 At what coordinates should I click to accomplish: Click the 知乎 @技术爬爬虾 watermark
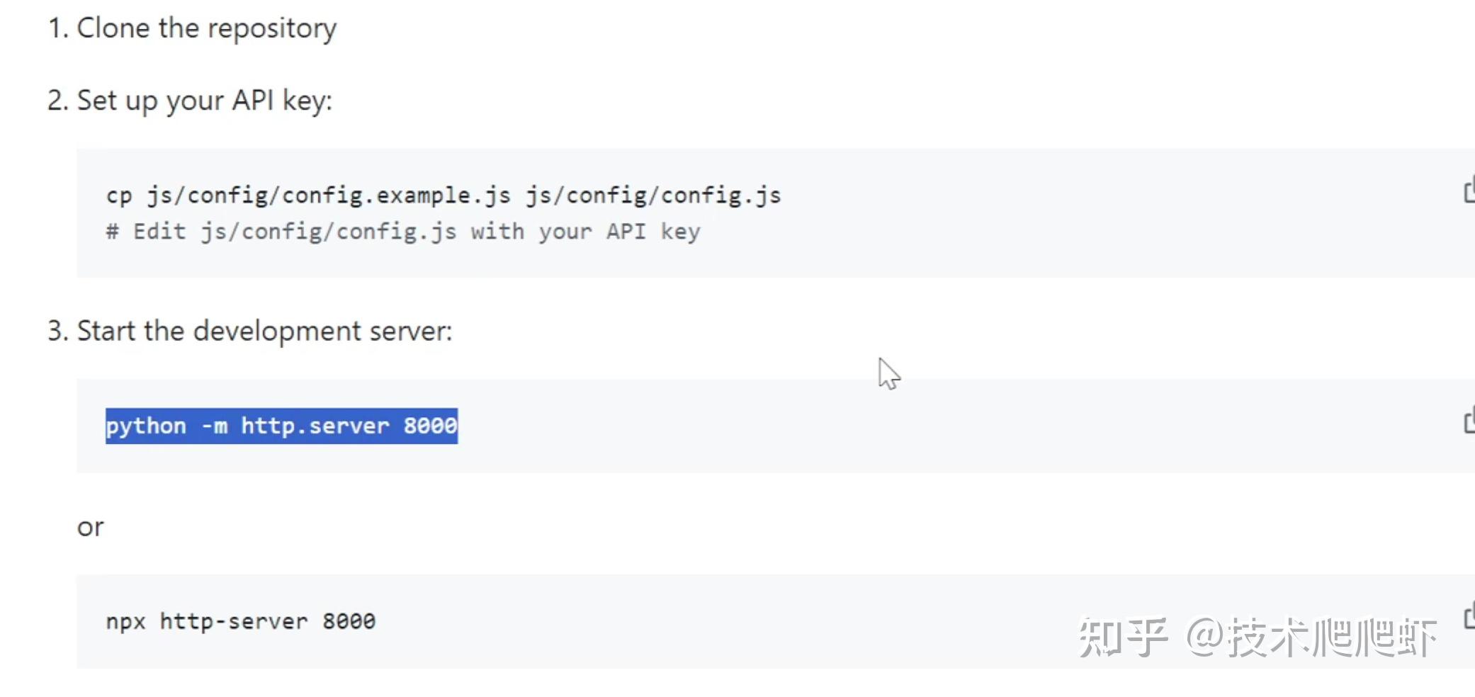point(1257,637)
